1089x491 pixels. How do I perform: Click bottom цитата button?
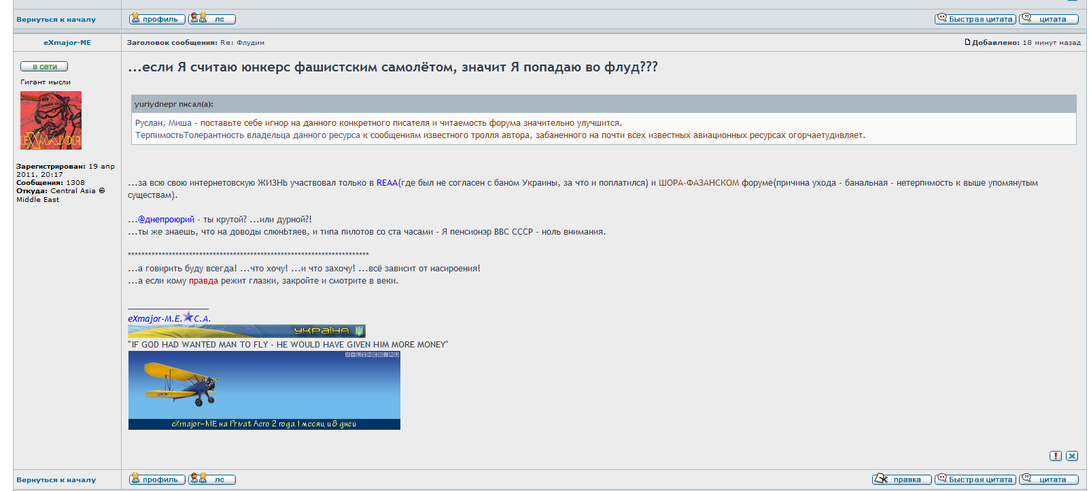1048,479
